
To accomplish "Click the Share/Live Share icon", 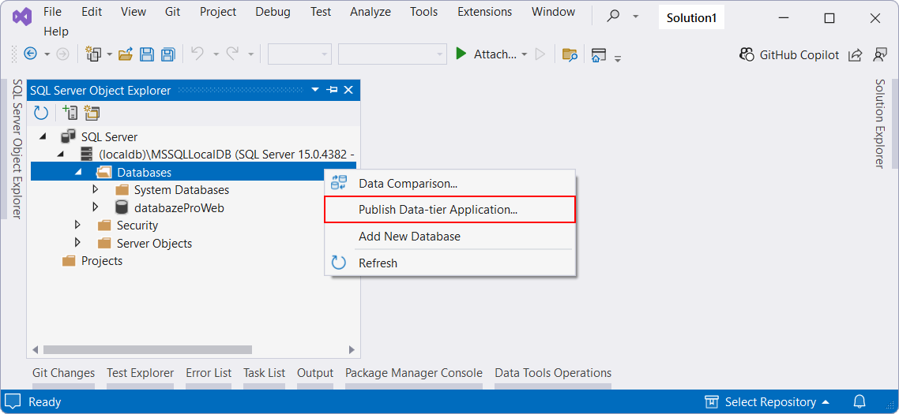I will 855,54.
